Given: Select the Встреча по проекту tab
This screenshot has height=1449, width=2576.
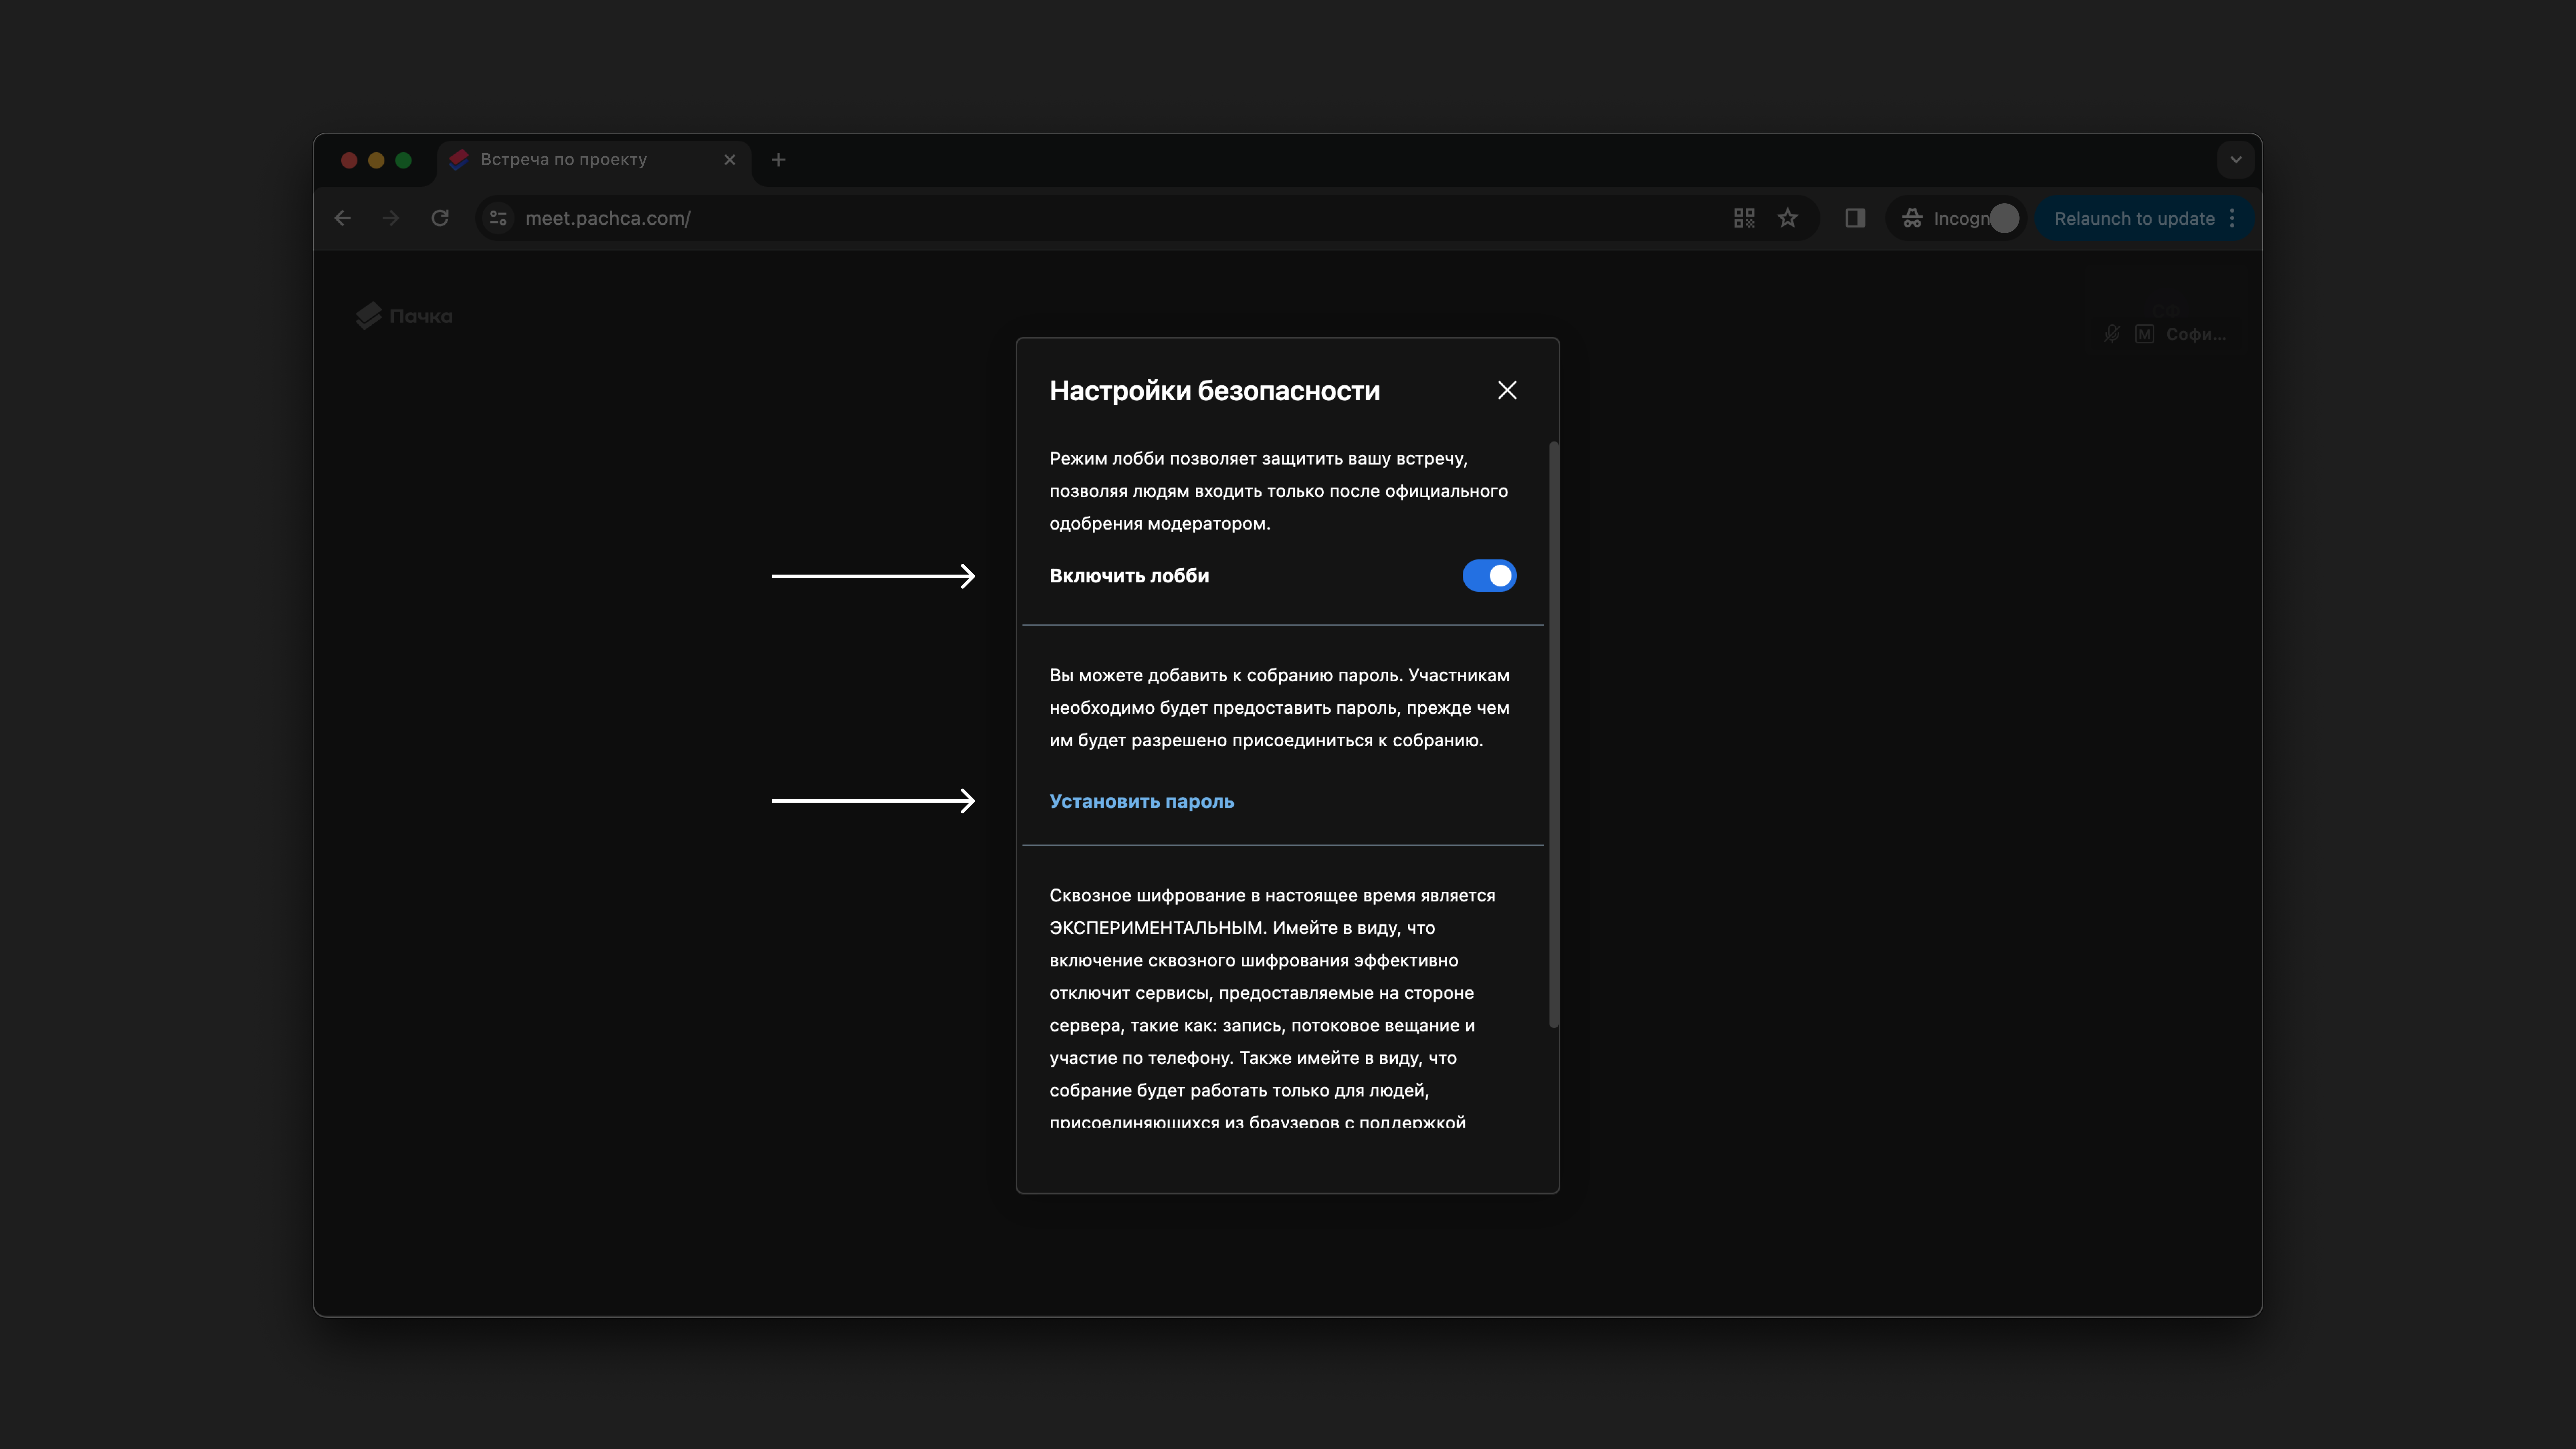Looking at the screenshot, I should point(563,160).
